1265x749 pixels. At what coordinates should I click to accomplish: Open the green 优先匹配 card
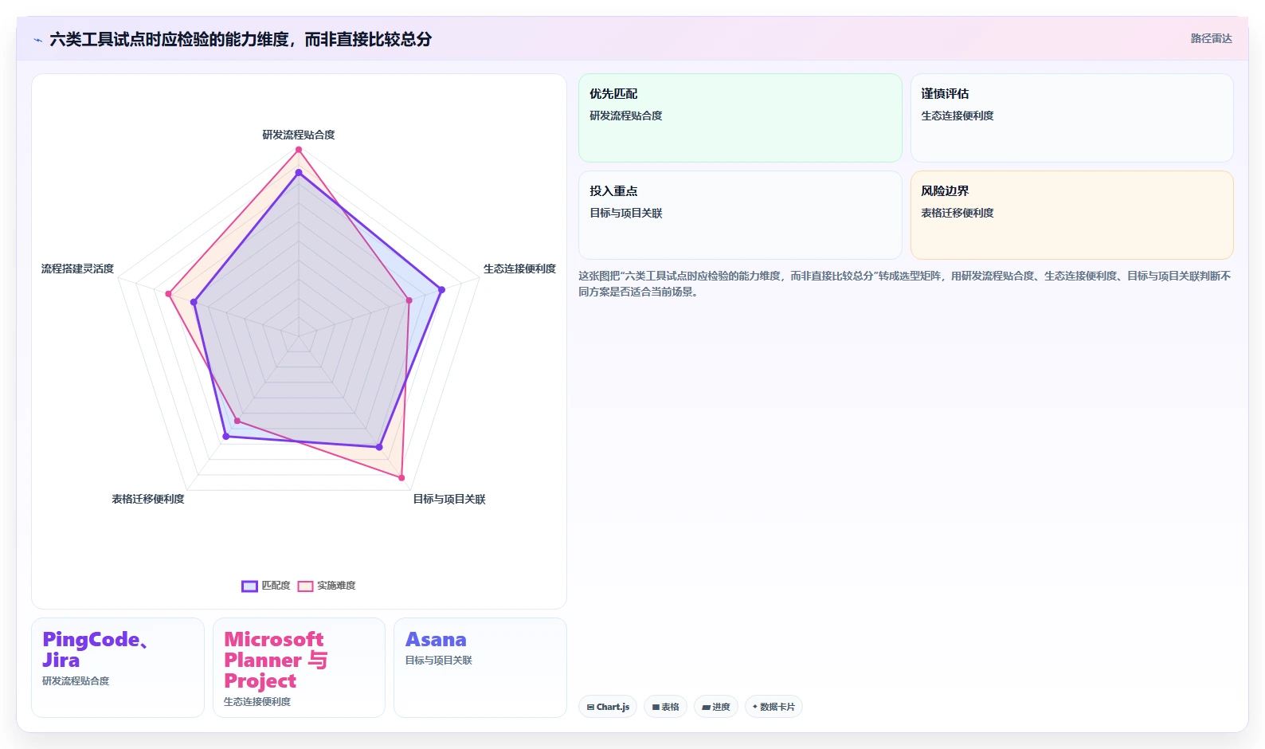(x=740, y=118)
